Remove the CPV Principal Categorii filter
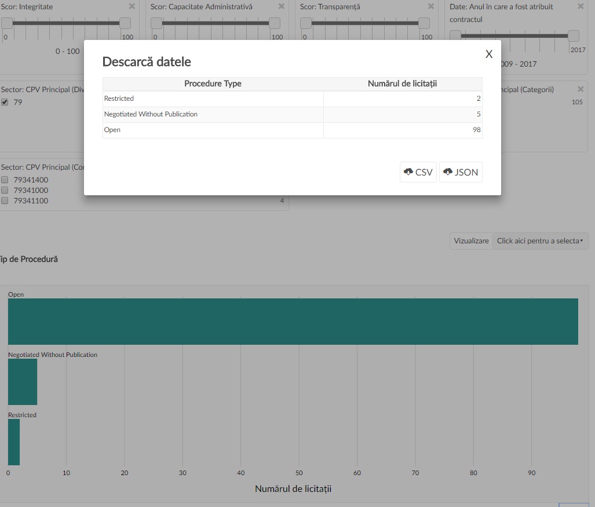Viewport: 595px width, 507px height. click(581, 89)
